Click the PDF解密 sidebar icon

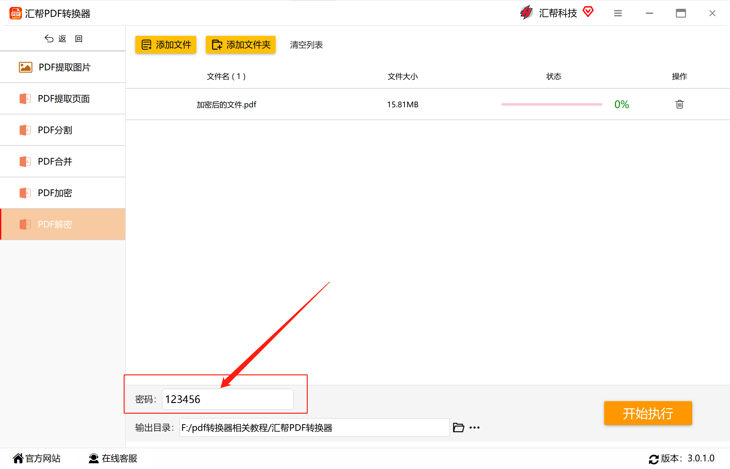point(25,224)
